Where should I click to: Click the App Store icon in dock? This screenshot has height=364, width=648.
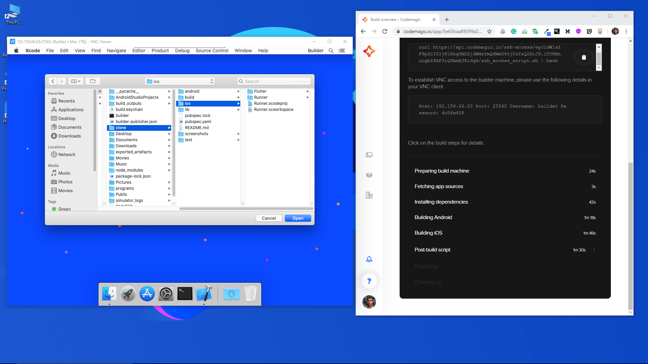147,294
